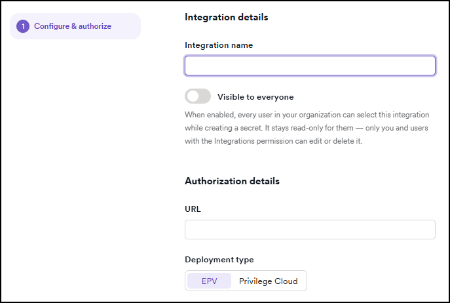This screenshot has width=450, height=303.
Task: Click the Integration name input field
Action: [310, 66]
